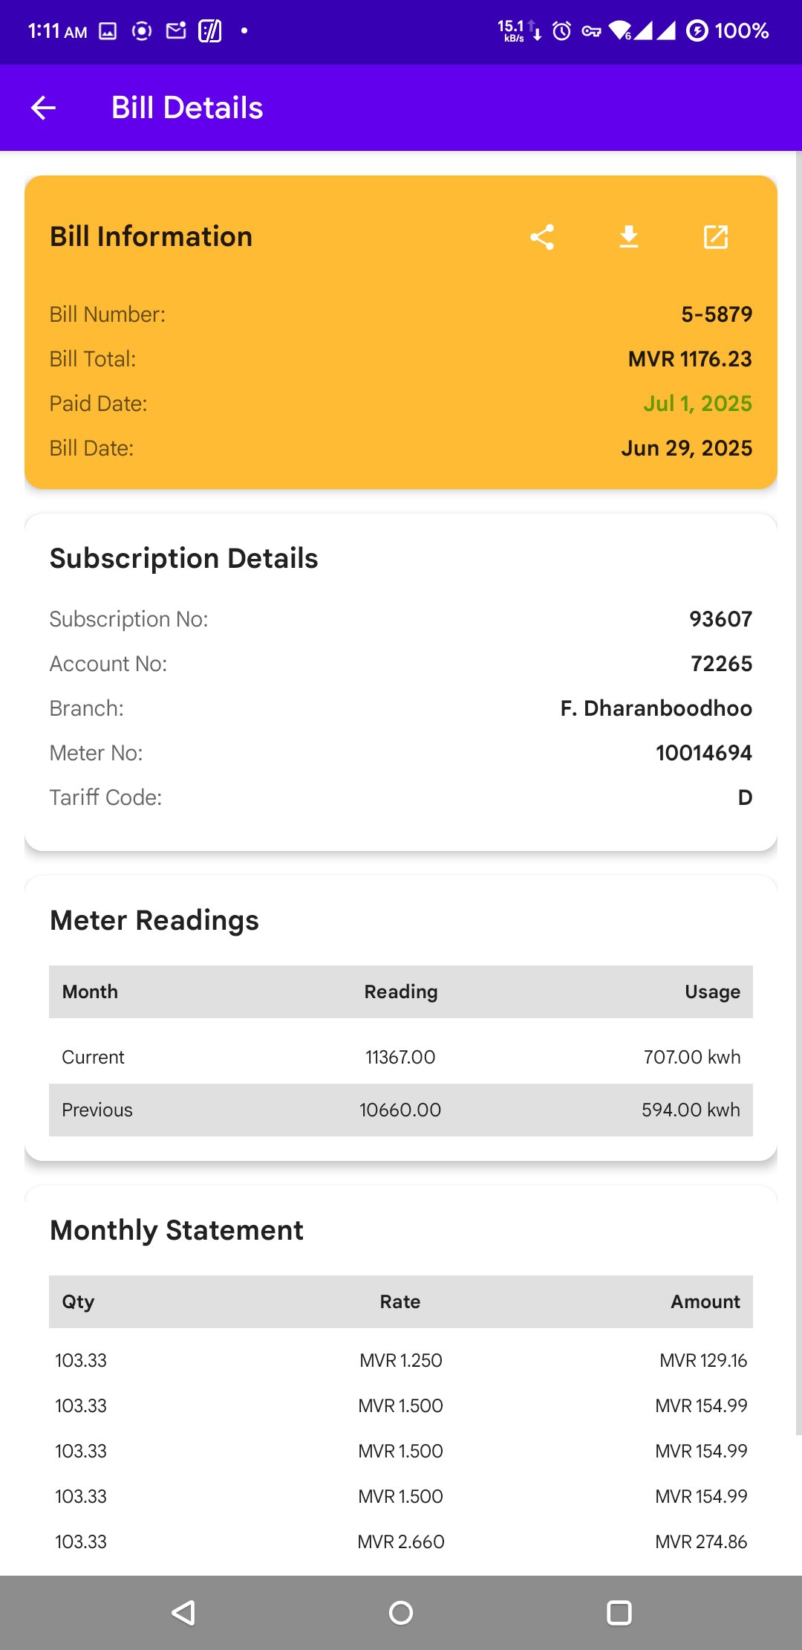This screenshot has width=802, height=1650.
Task: Select the Previous meter reading row
Action: point(400,1110)
